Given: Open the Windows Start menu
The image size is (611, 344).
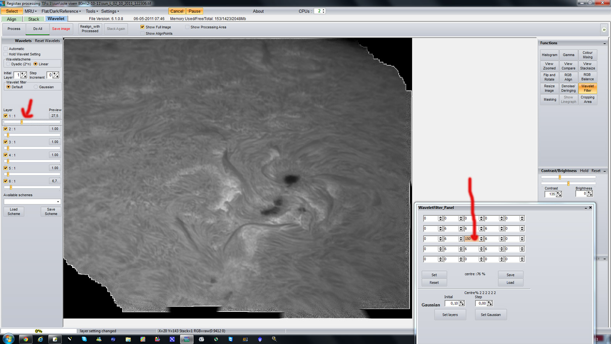Looking at the screenshot, I should point(8,339).
